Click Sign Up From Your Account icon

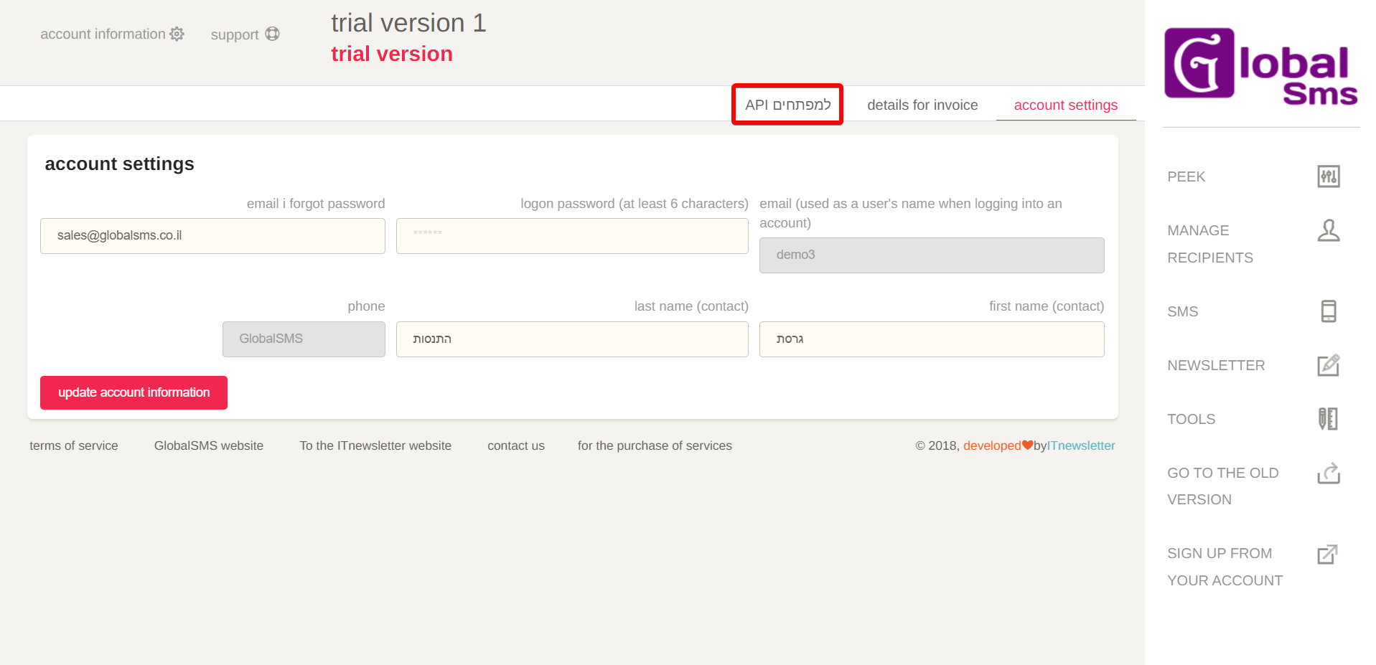[x=1328, y=554]
